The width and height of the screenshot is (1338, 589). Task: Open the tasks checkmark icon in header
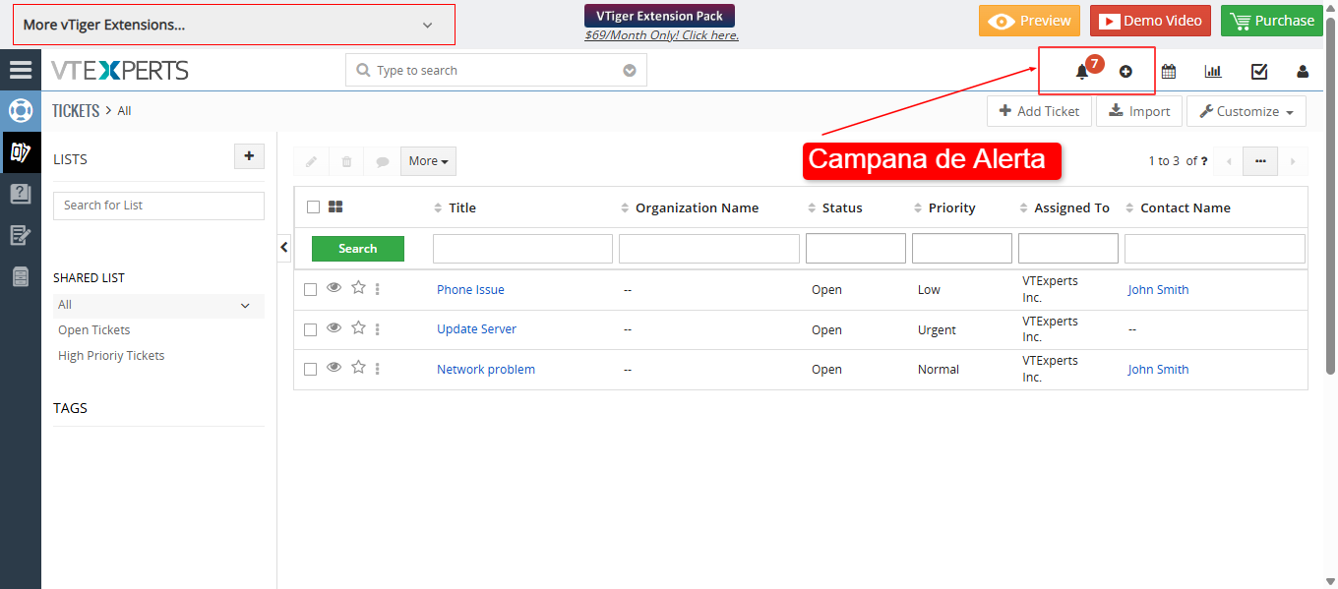coord(1259,71)
